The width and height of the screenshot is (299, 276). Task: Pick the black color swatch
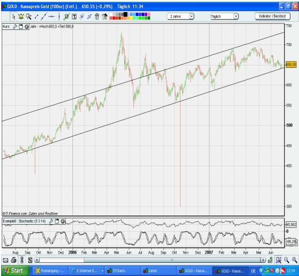pyautogui.click(x=125, y=14)
